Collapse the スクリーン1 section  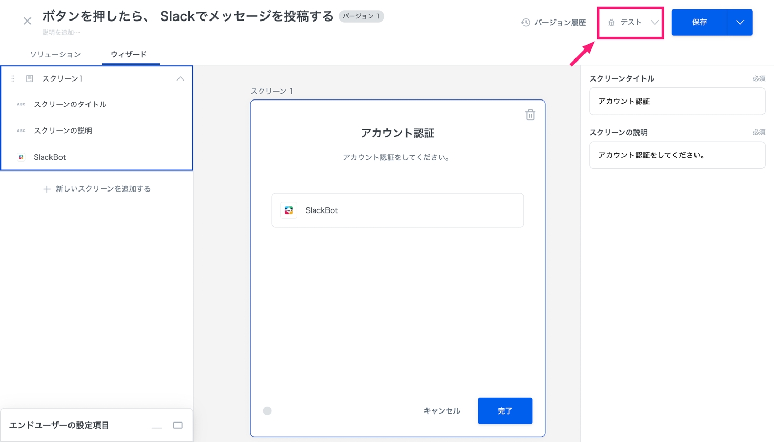(180, 78)
